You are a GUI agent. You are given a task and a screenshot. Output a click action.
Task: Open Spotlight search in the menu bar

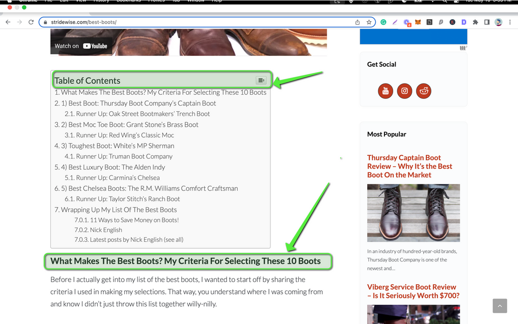(x=444, y=2)
